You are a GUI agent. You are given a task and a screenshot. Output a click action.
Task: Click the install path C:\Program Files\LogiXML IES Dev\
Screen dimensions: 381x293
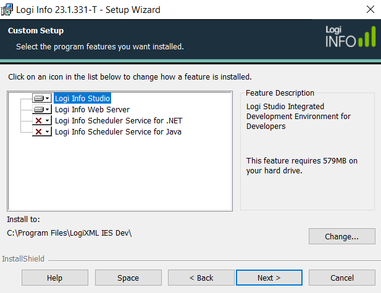pyautogui.click(x=69, y=233)
